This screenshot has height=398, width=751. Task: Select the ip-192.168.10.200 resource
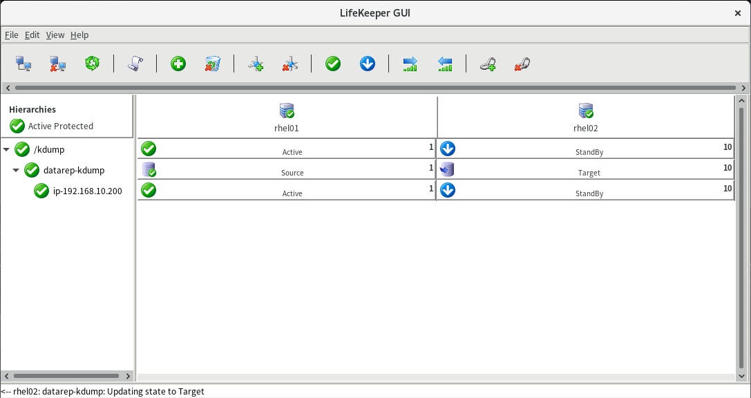[87, 191]
